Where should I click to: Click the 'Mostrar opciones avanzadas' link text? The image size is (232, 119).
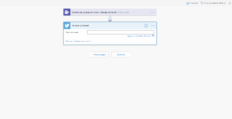(x=77, y=41)
